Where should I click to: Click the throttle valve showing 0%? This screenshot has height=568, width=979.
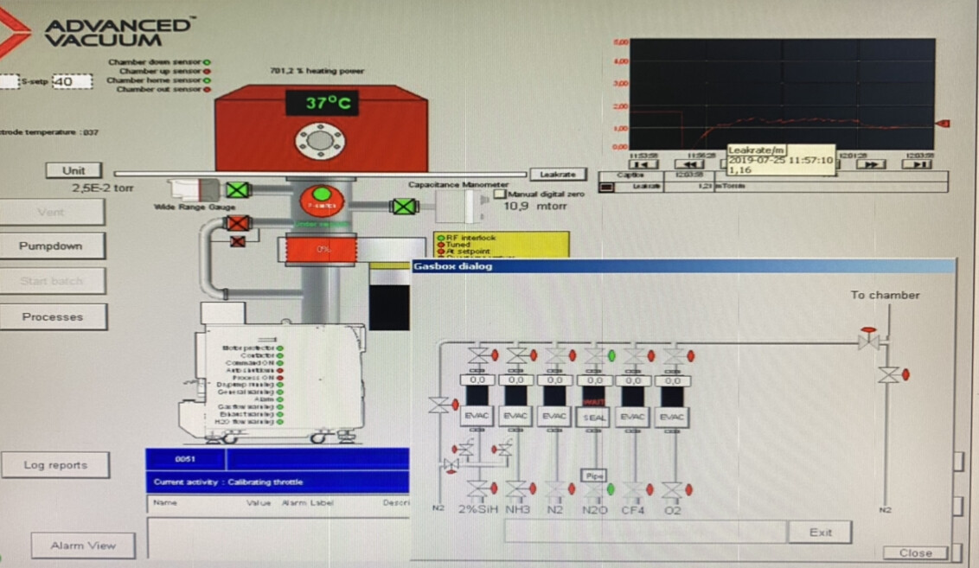[x=321, y=249]
